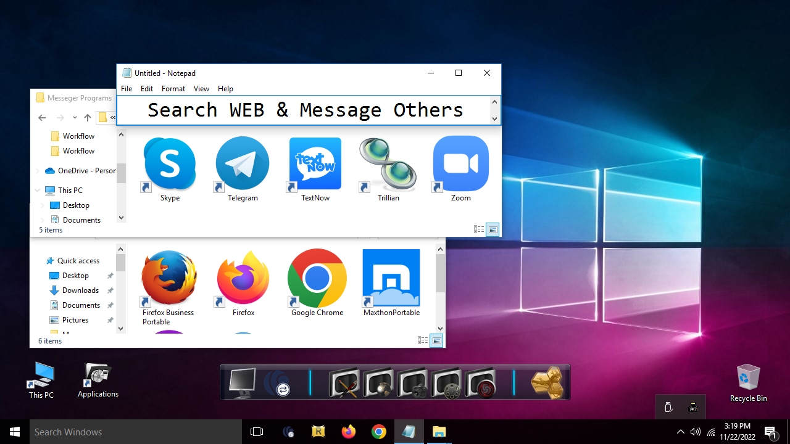790x444 pixels.
Task: Open the Telegram shortcut
Action: [243, 165]
